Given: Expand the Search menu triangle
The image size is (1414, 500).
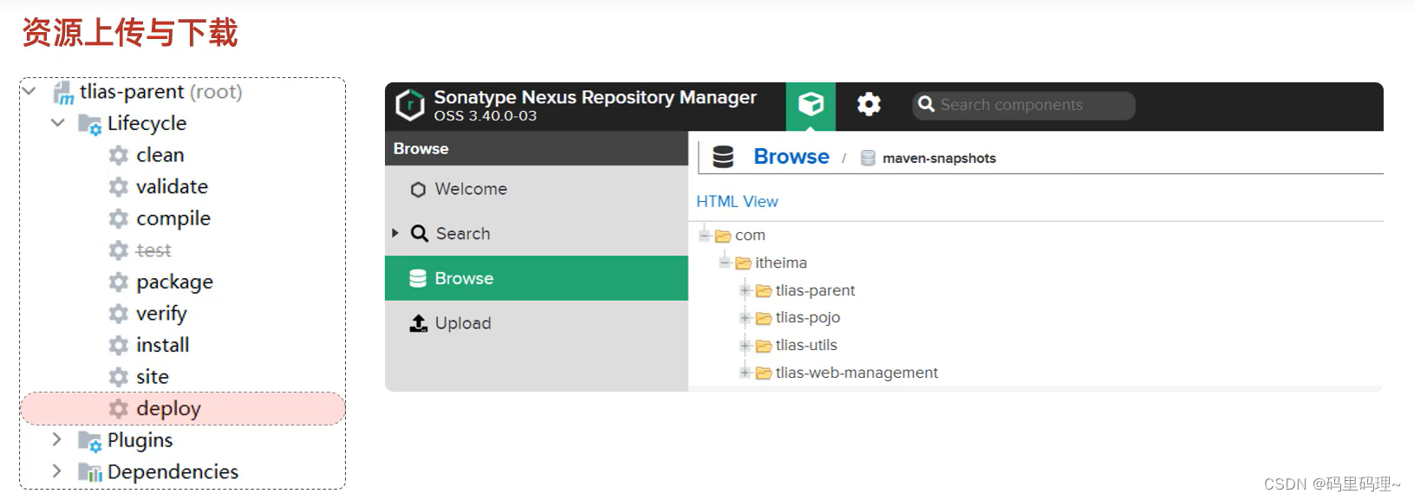Looking at the screenshot, I should pyautogui.click(x=395, y=233).
